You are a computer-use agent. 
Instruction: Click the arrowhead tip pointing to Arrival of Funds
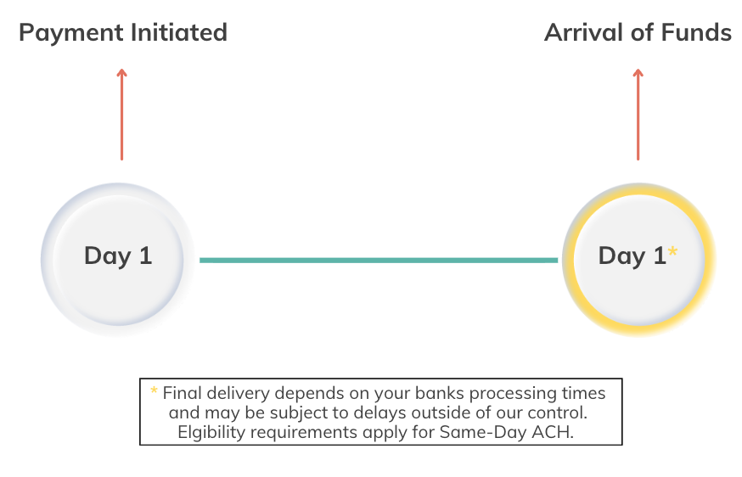pyautogui.click(x=638, y=72)
